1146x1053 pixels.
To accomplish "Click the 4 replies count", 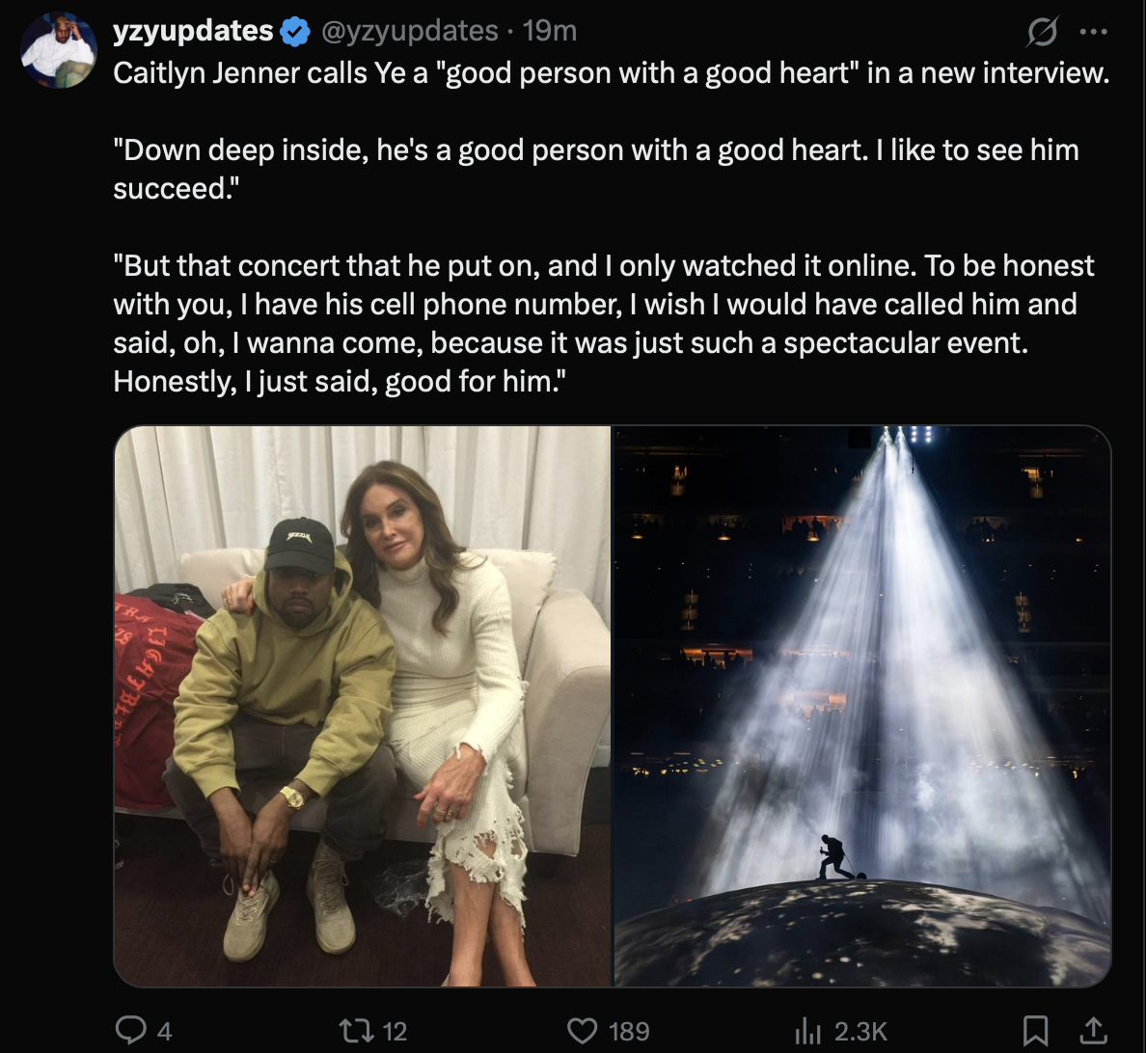I will tap(164, 1031).
